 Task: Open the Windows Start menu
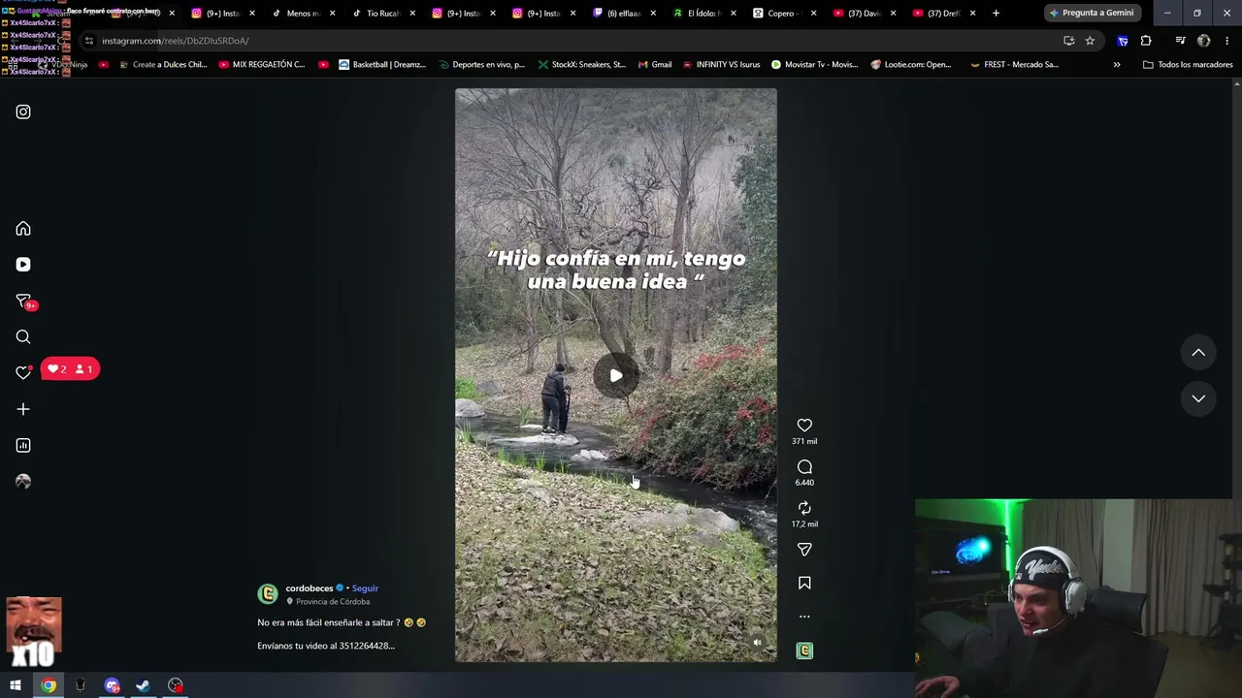(x=15, y=686)
